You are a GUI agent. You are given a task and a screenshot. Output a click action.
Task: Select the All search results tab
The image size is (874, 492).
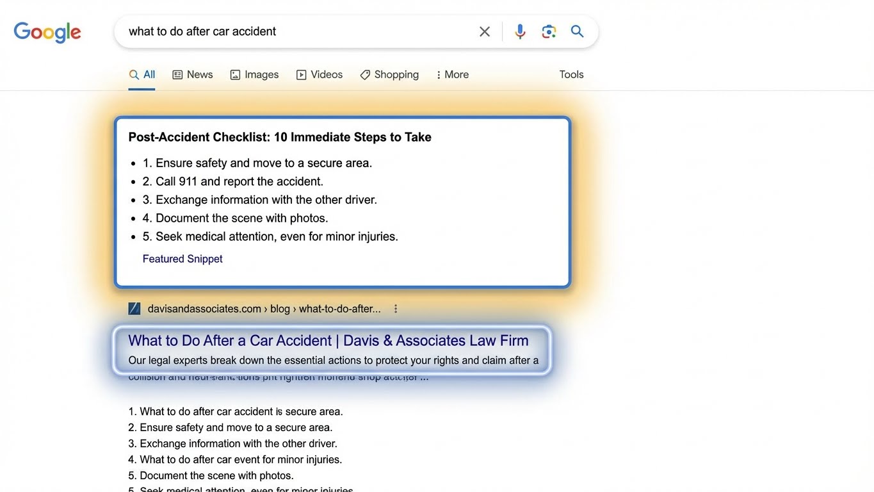pyautogui.click(x=142, y=74)
